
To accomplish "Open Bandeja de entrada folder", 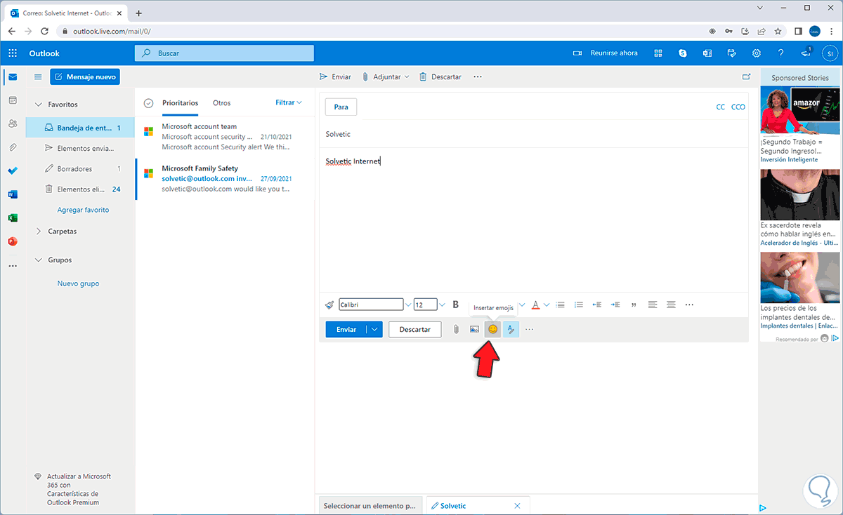I will (x=80, y=128).
